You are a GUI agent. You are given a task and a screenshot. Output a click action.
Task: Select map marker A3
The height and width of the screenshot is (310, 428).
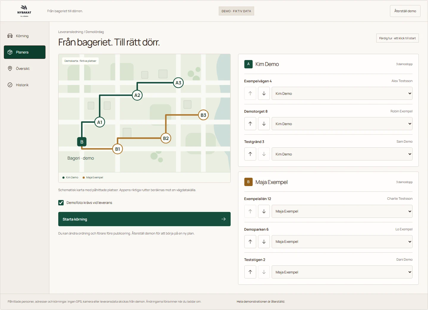click(178, 83)
